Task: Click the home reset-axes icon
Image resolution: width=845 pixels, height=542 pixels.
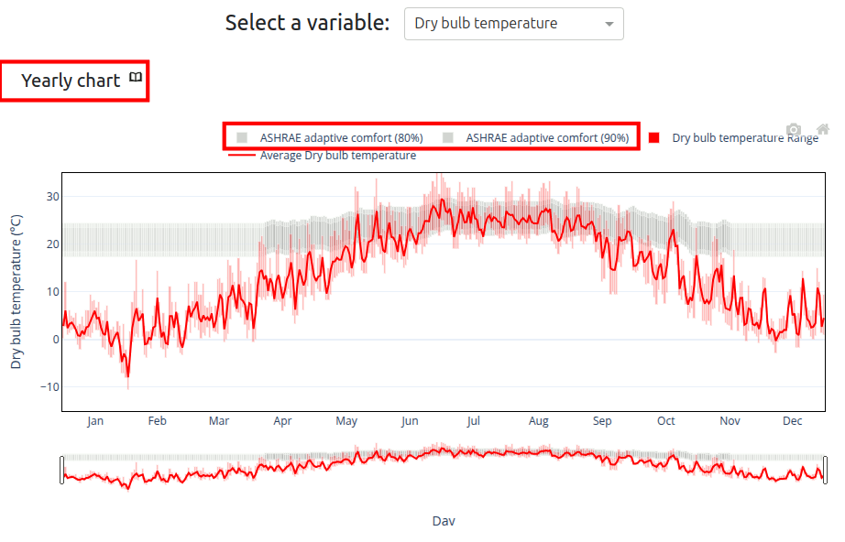Action: [822, 130]
